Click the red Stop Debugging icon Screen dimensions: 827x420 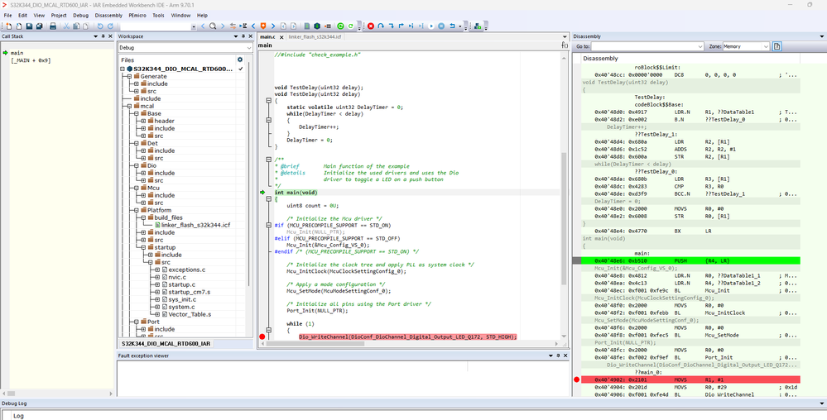[x=370, y=26]
